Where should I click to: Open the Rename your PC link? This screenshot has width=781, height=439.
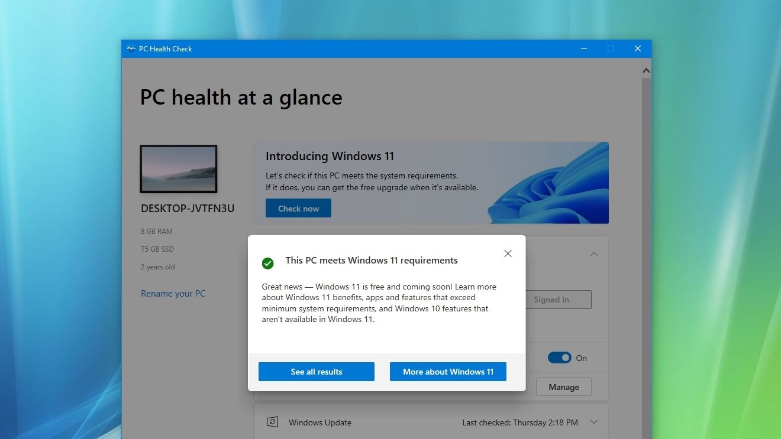tap(173, 294)
